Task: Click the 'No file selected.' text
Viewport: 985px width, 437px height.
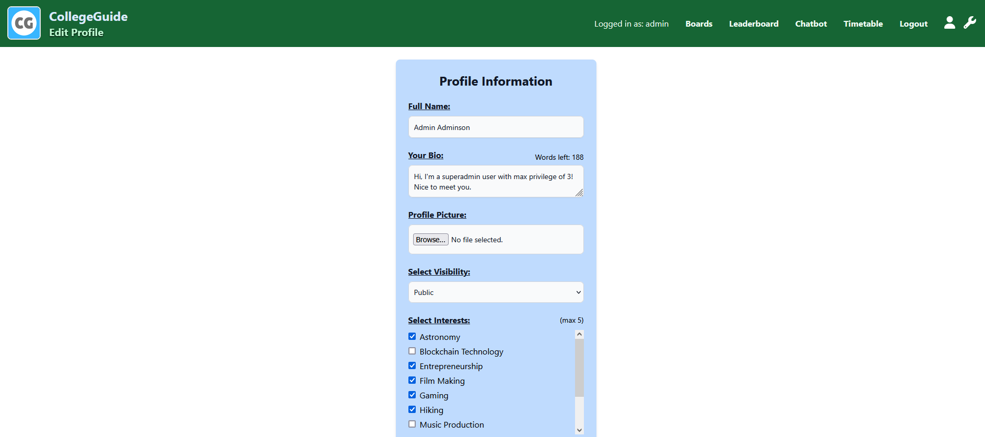Action: pyautogui.click(x=477, y=240)
